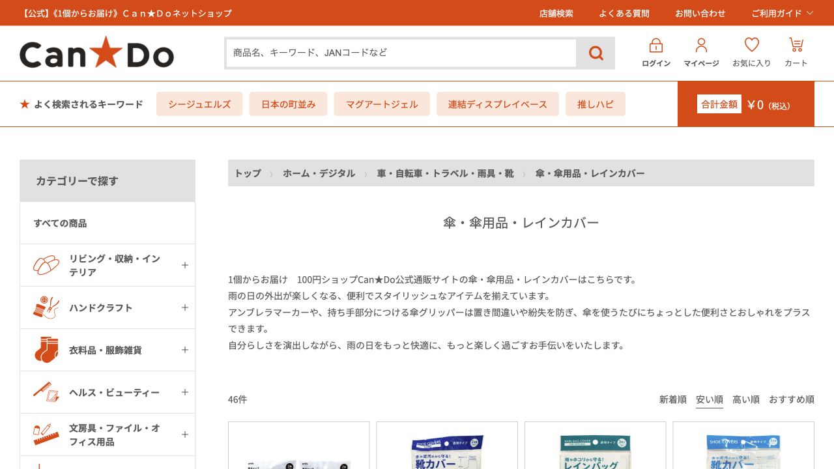The height and width of the screenshot is (469, 834).
Task: Click the 【公式】Can★Doネットショップ header text
Action: 126,13
